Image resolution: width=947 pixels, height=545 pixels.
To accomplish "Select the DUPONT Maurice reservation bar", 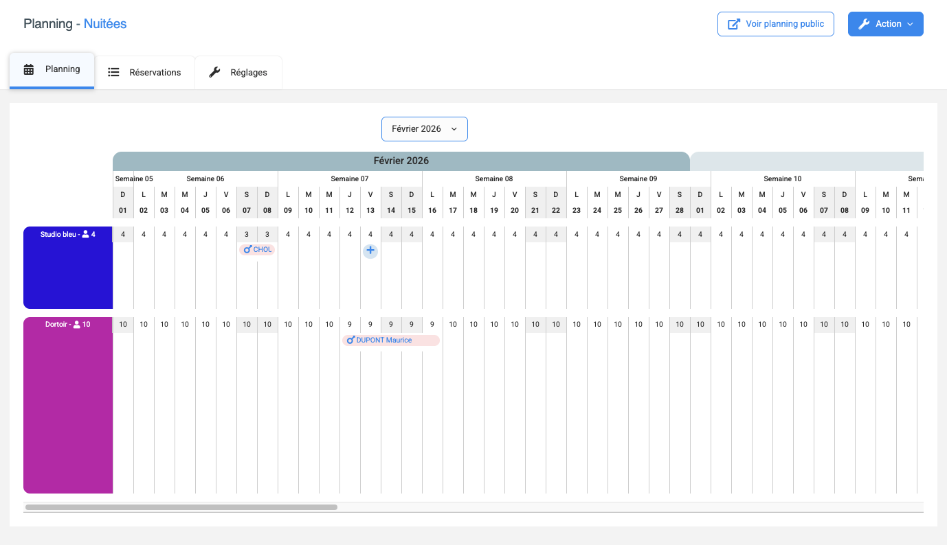I will tap(391, 340).
